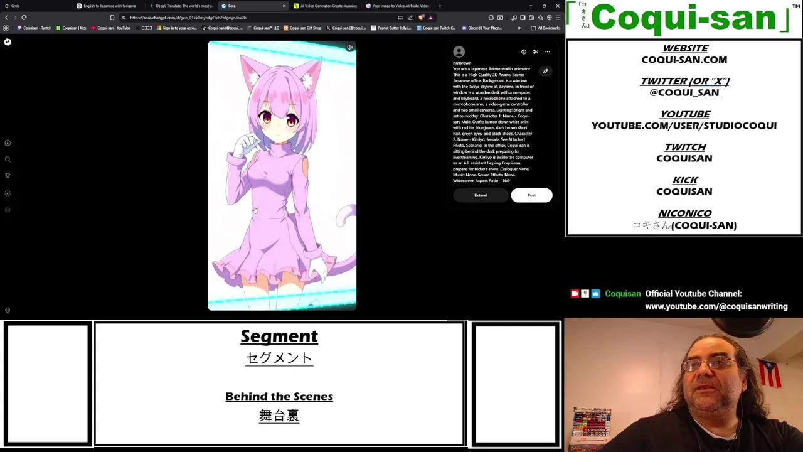Viewport: 803px width, 452px height.
Task: Reload the current page
Action: tap(24, 18)
